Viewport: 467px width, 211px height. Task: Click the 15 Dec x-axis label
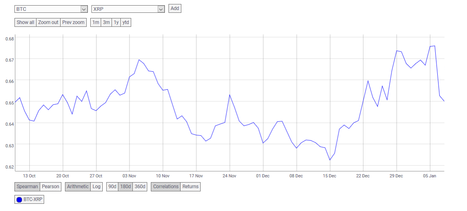(x=330, y=176)
